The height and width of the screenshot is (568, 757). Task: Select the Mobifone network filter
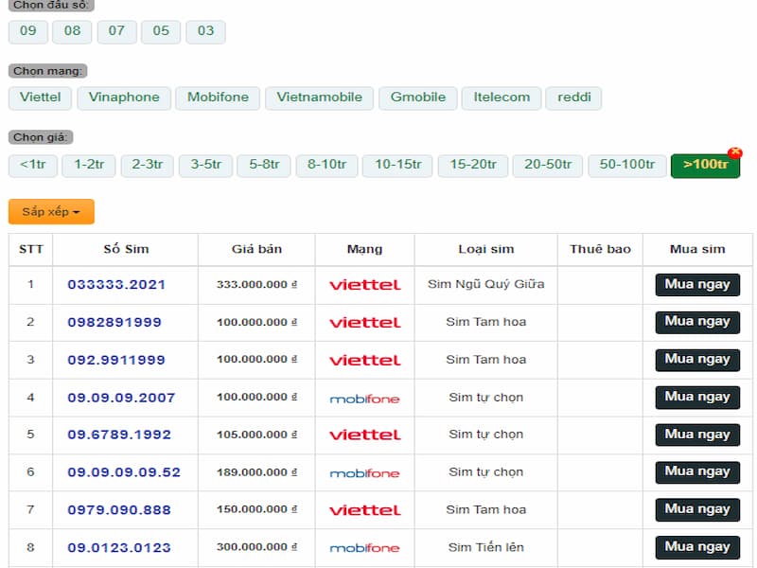pos(218,98)
